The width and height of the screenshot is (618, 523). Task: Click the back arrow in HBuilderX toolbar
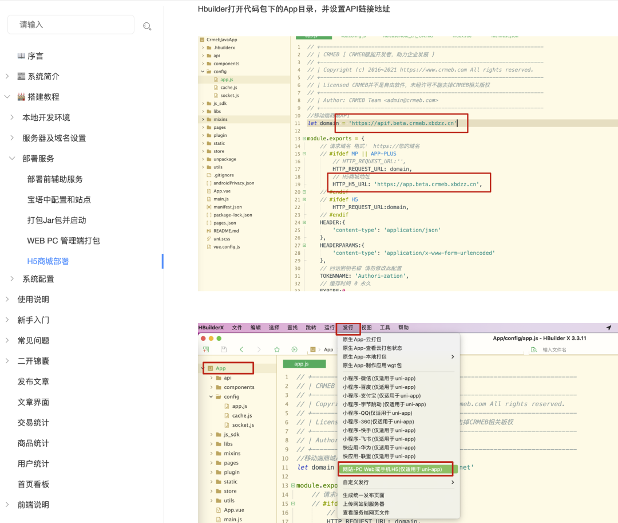(241, 349)
